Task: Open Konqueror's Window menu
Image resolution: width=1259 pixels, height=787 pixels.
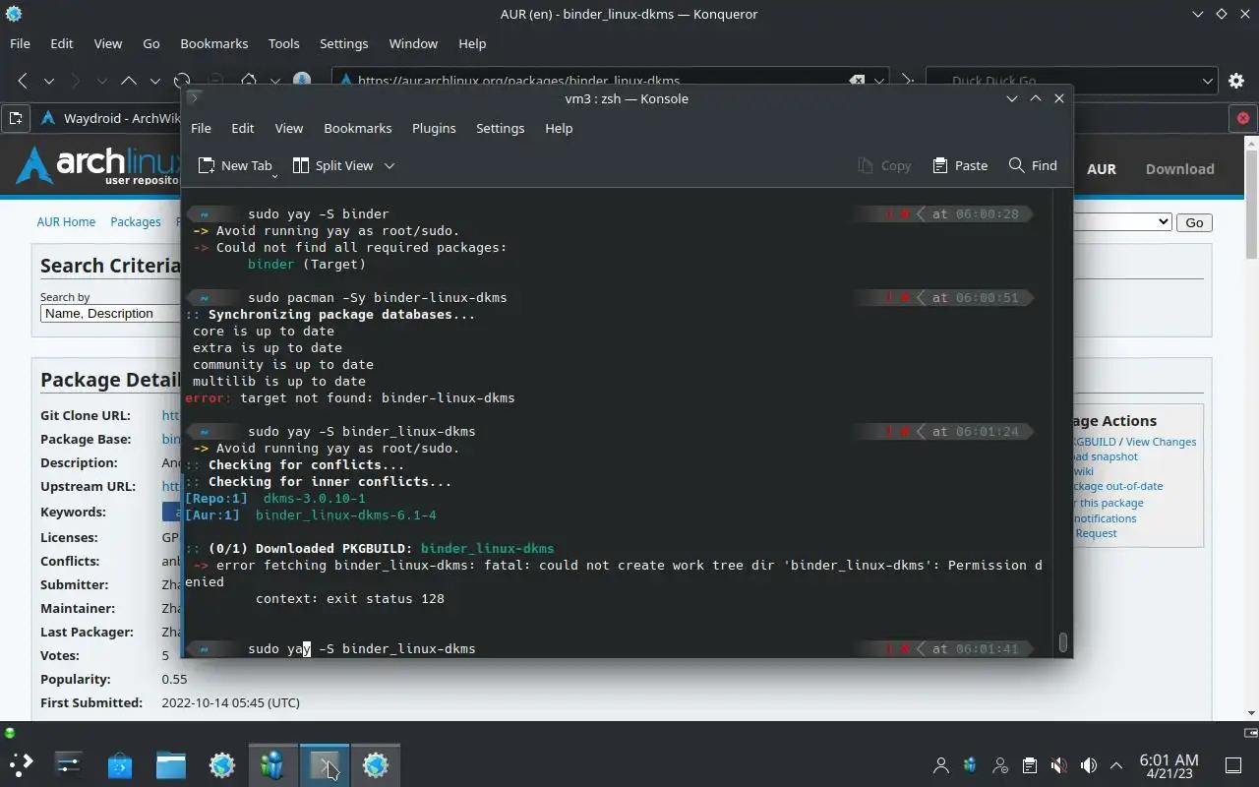Action: (413, 43)
